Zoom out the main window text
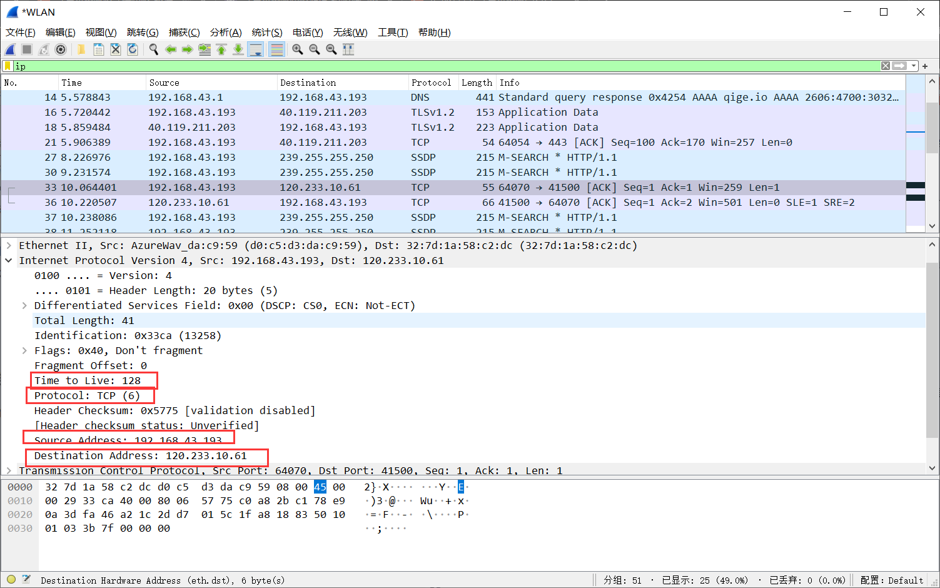Screen dimensions: 940x588 315,49
